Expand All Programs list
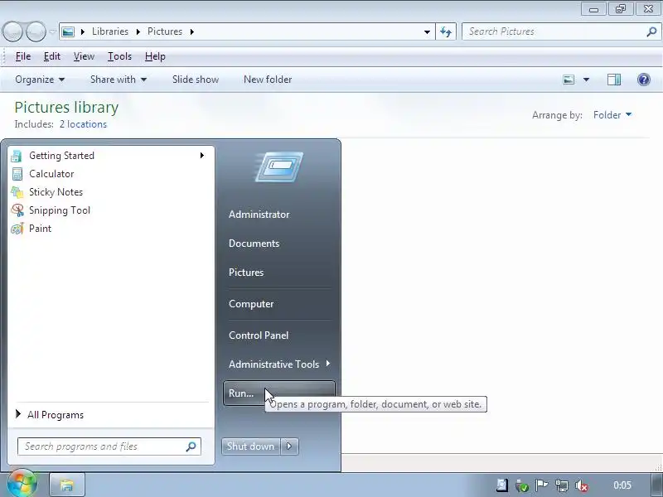The height and width of the screenshot is (497, 663). [110, 415]
